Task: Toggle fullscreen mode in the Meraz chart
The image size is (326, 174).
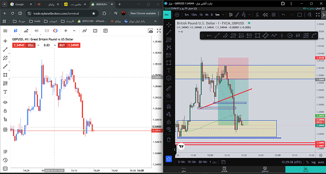Action: (x=317, y=15)
